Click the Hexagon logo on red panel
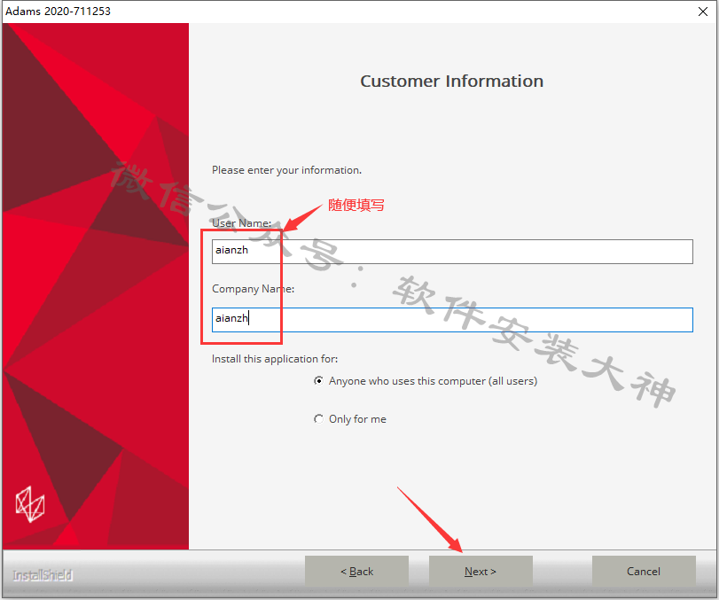 point(30,504)
